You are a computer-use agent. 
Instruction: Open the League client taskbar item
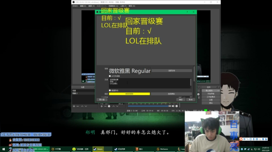click(x=181, y=149)
